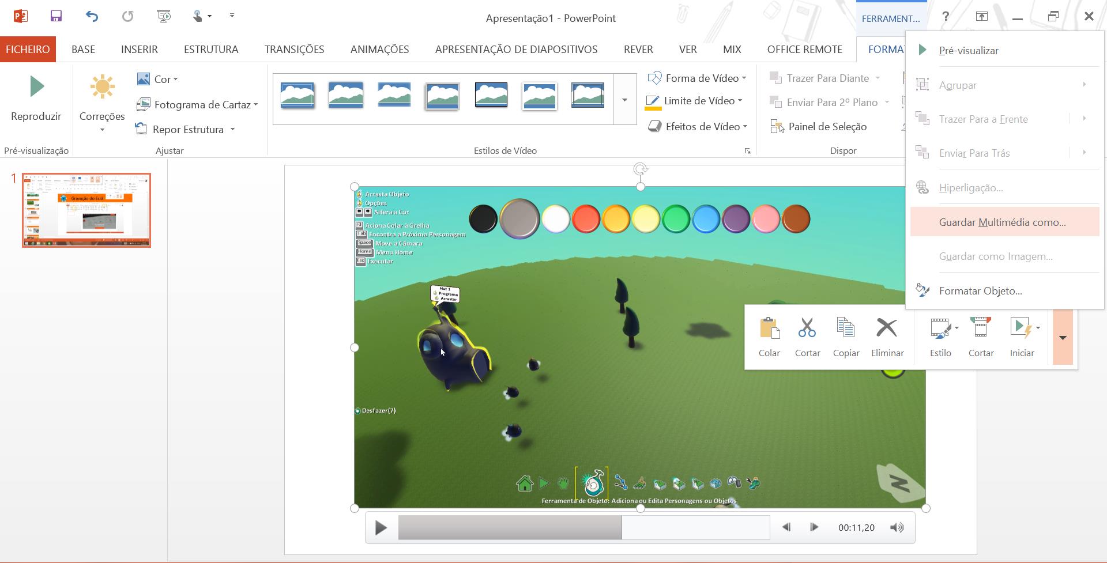Switch to the ESTRUTURA tab
Screen dimensions: 1107x563
(211, 49)
